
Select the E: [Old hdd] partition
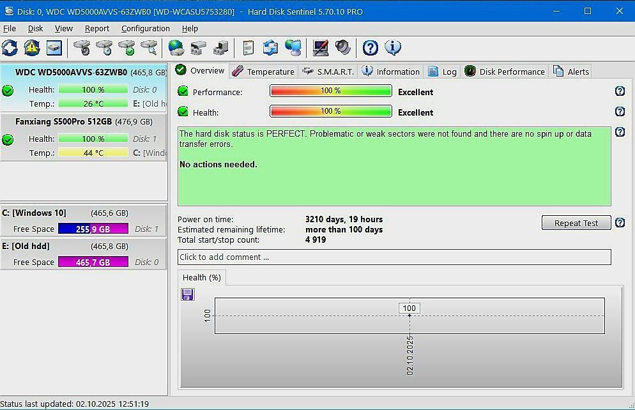coord(84,254)
